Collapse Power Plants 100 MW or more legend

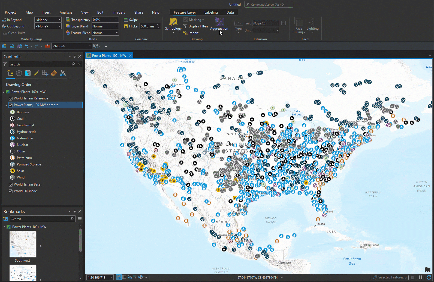point(7,105)
